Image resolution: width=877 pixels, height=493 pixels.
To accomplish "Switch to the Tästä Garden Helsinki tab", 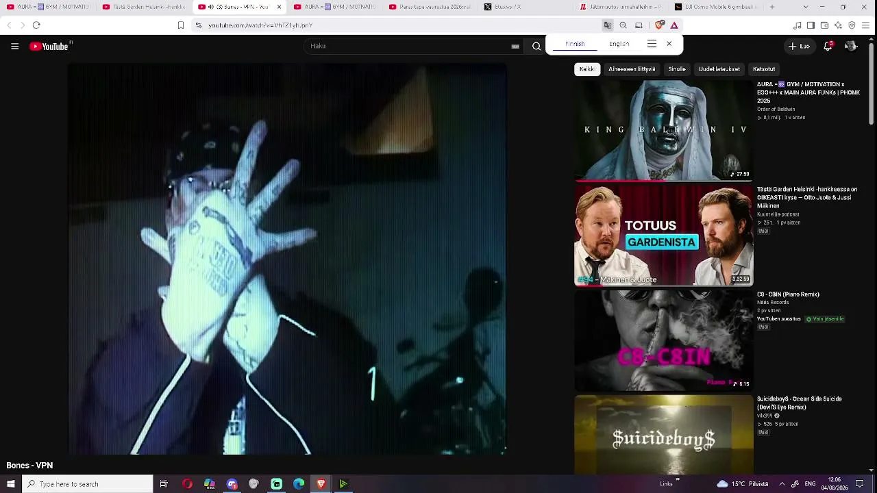I will [143, 7].
